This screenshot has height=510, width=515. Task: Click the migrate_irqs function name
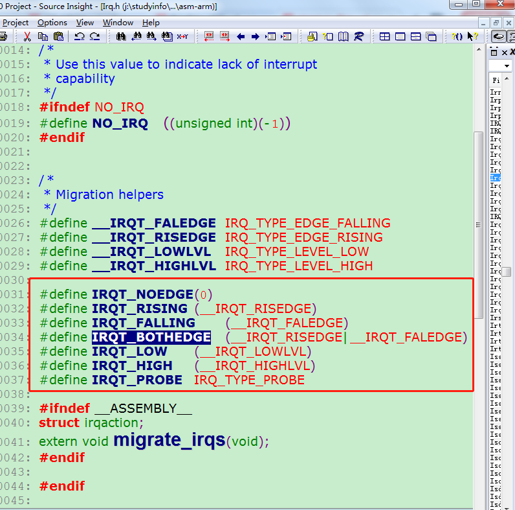pyautogui.click(x=170, y=440)
